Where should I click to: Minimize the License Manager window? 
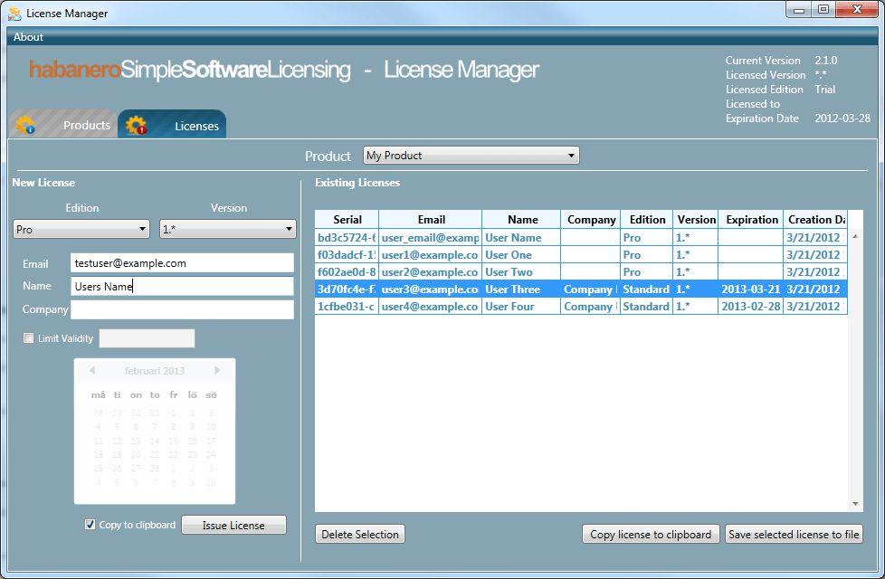click(x=799, y=10)
